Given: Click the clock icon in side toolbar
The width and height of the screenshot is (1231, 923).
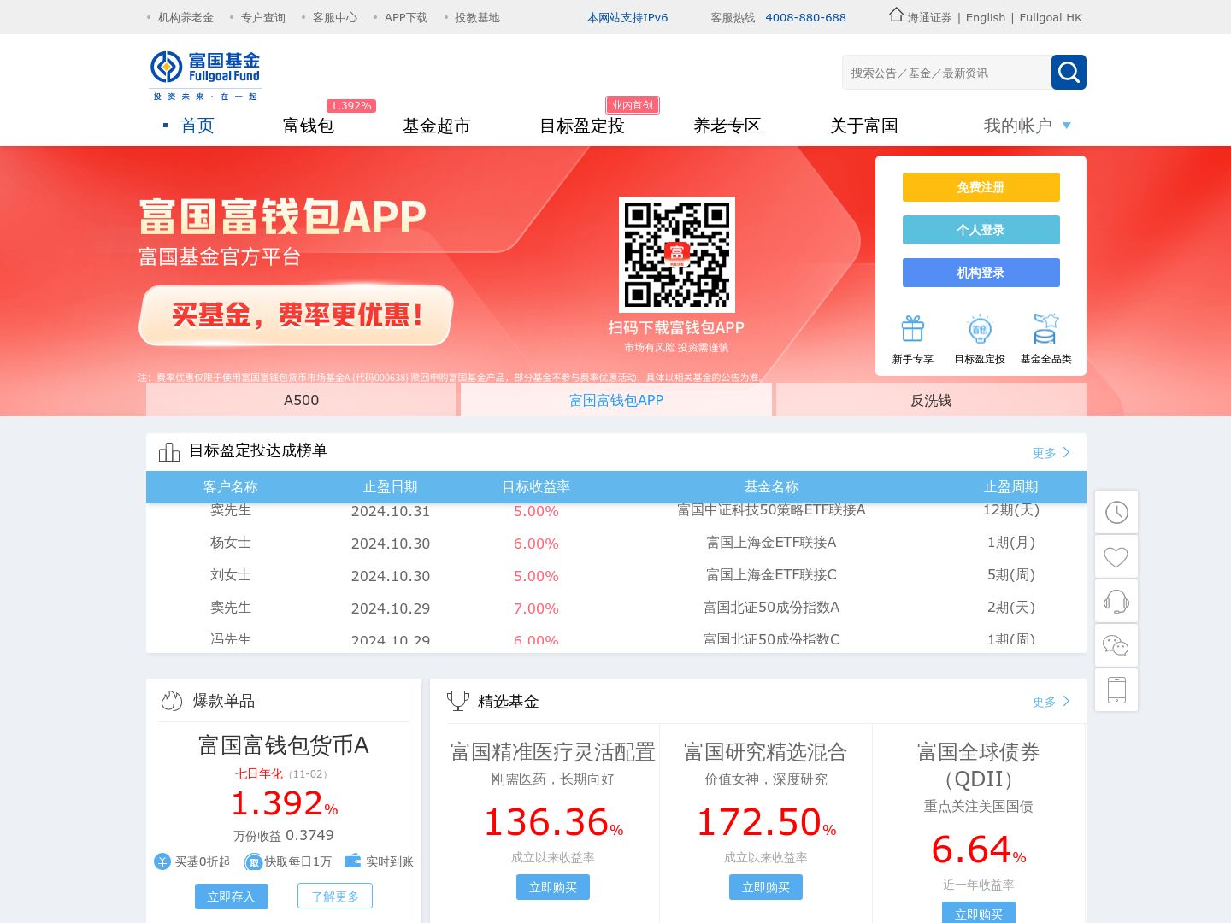Looking at the screenshot, I should (x=1116, y=512).
